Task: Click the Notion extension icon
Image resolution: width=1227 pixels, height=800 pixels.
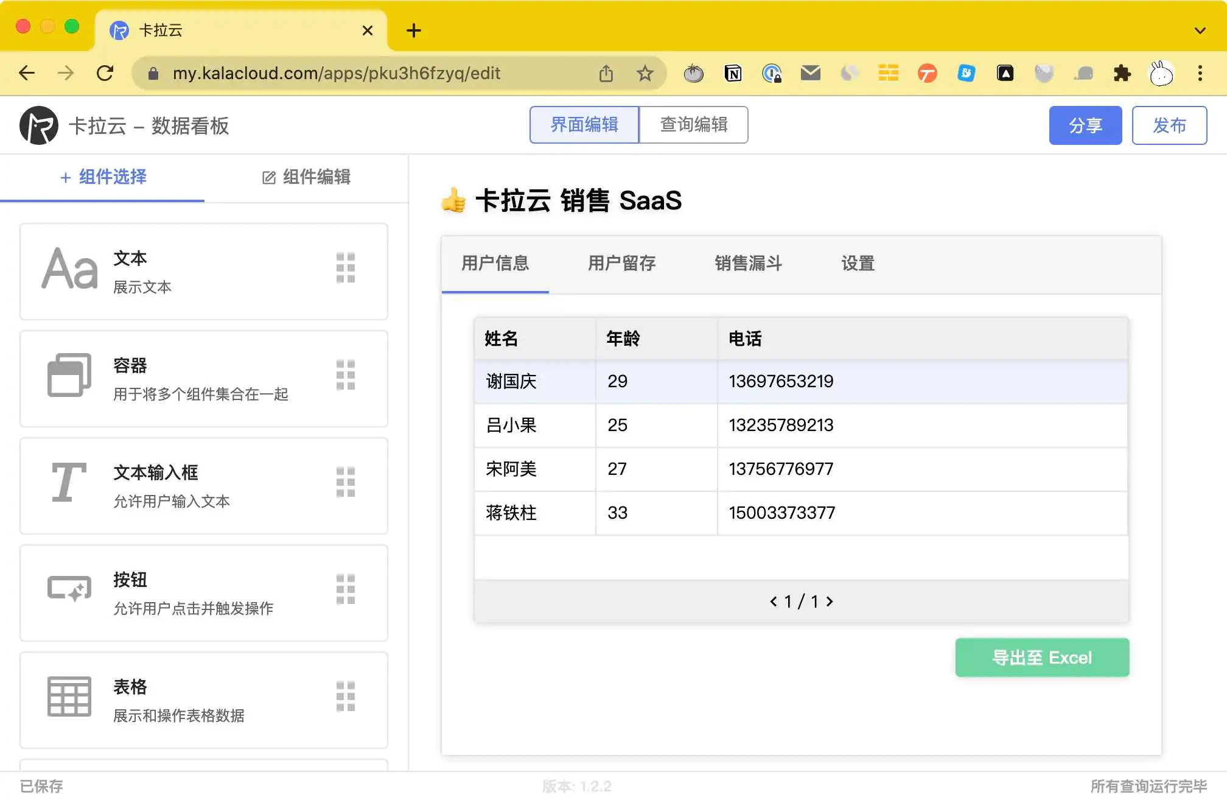Action: coord(733,74)
